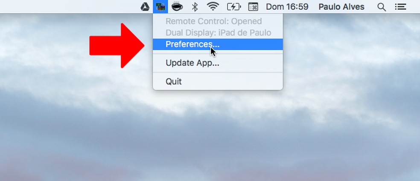The image size is (420, 181).
Task: Open the Bluetooth status menu
Action: 195,7
